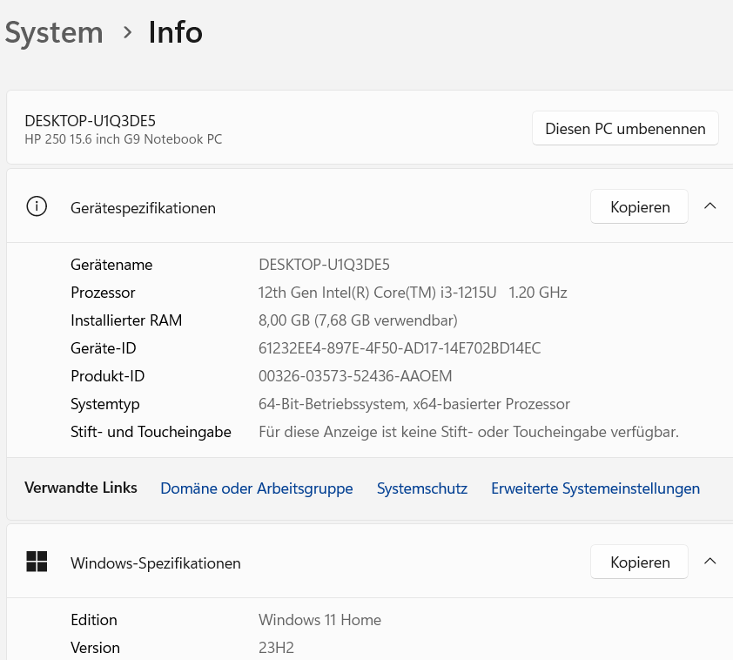The image size is (733, 660).
Task: Open the Domäne oder Arbeitsgruppe link
Action: 257,488
